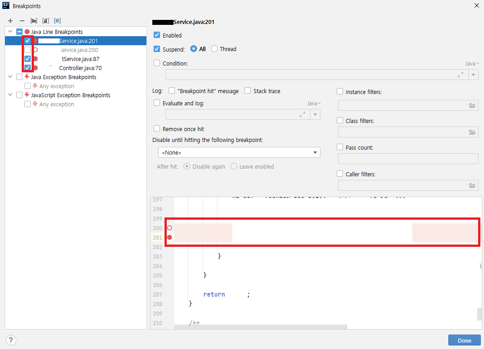This screenshot has height=349, width=484.
Task: Collapse the JavaScript Exception Breakpoints tree node
Action: tap(10, 95)
